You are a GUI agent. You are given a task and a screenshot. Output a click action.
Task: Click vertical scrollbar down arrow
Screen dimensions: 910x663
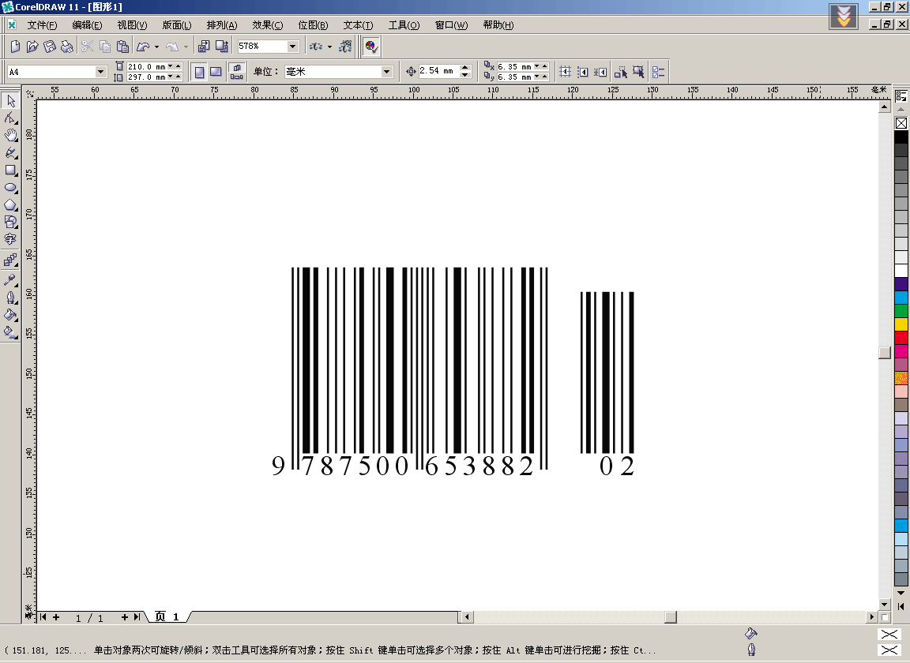pyautogui.click(x=885, y=605)
